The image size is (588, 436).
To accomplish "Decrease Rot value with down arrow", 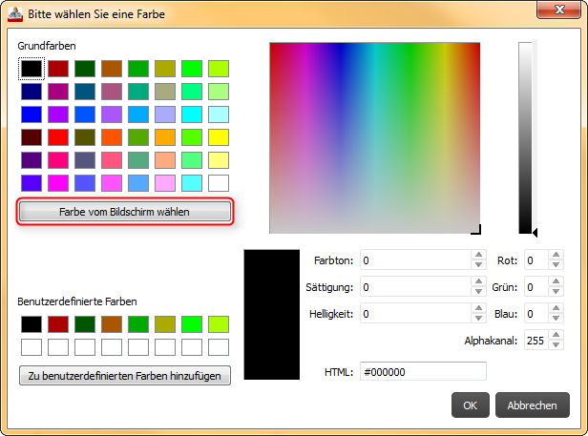I will pyautogui.click(x=556, y=264).
